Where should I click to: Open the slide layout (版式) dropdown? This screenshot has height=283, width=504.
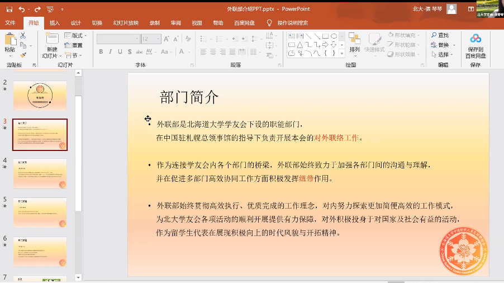[75, 35]
